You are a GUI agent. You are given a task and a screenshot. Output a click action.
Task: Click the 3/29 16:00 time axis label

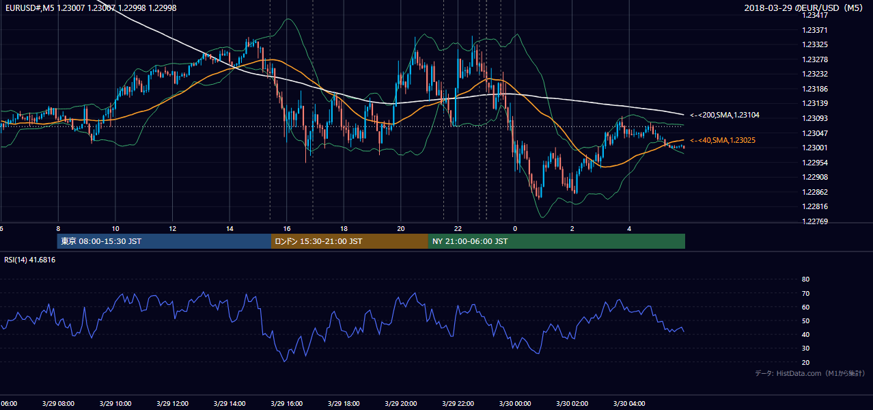pyautogui.click(x=287, y=404)
